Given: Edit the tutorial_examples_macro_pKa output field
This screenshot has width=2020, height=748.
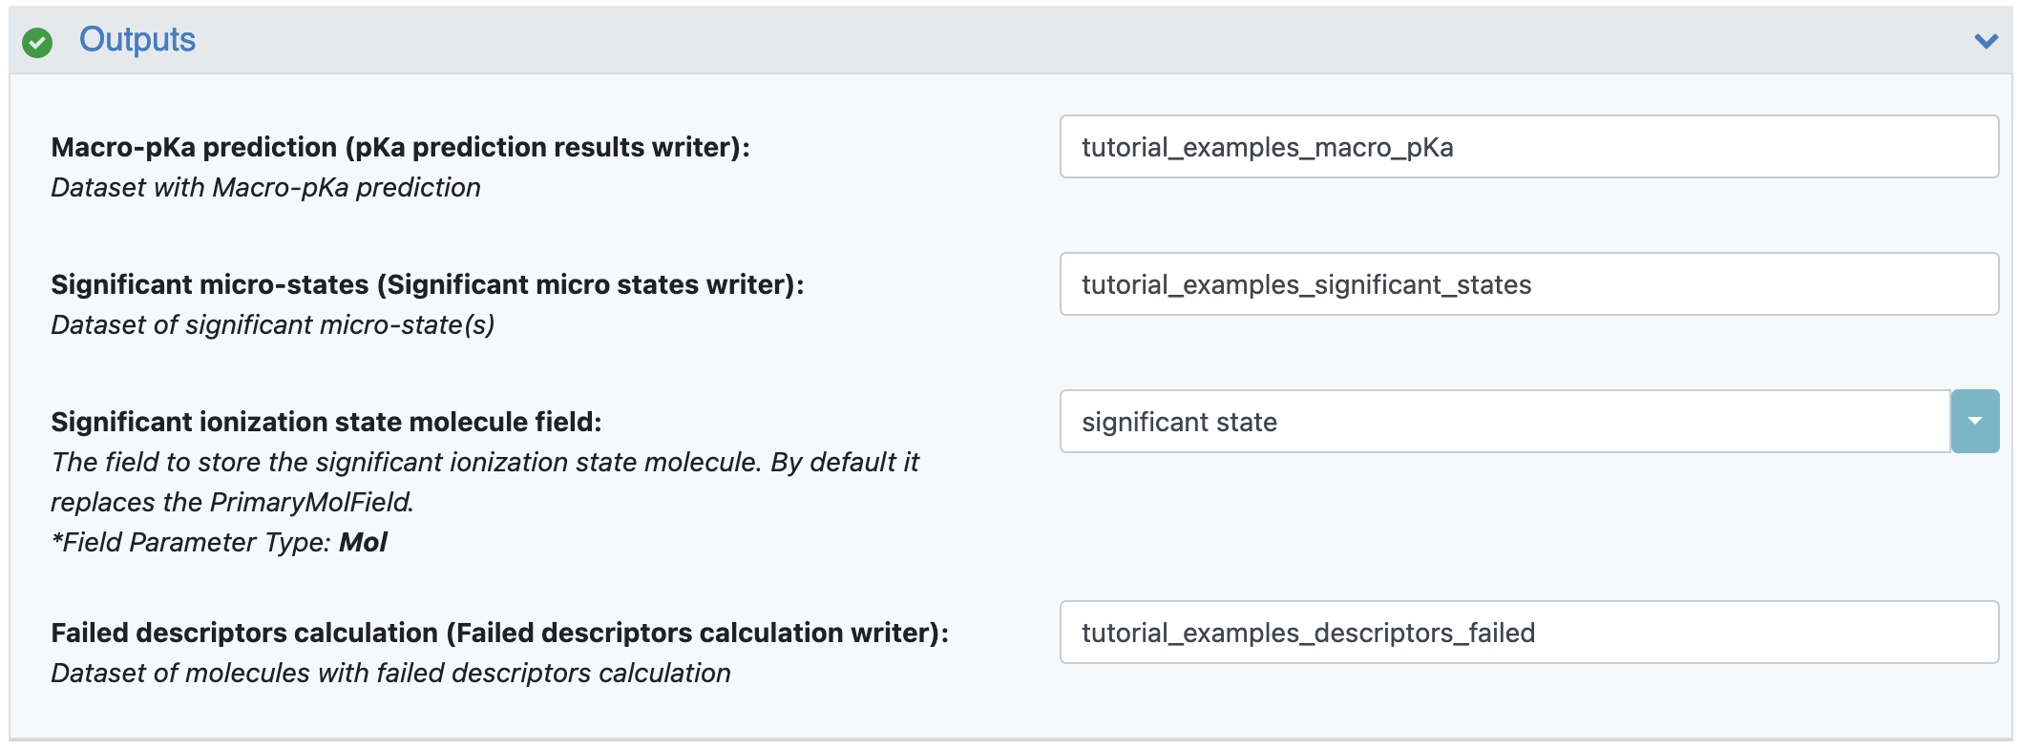Looking at the screenshot, I should coord(1529,147).
